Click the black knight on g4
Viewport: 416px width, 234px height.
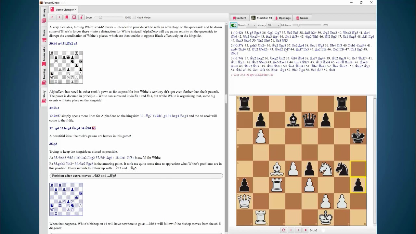pos(342,169)
